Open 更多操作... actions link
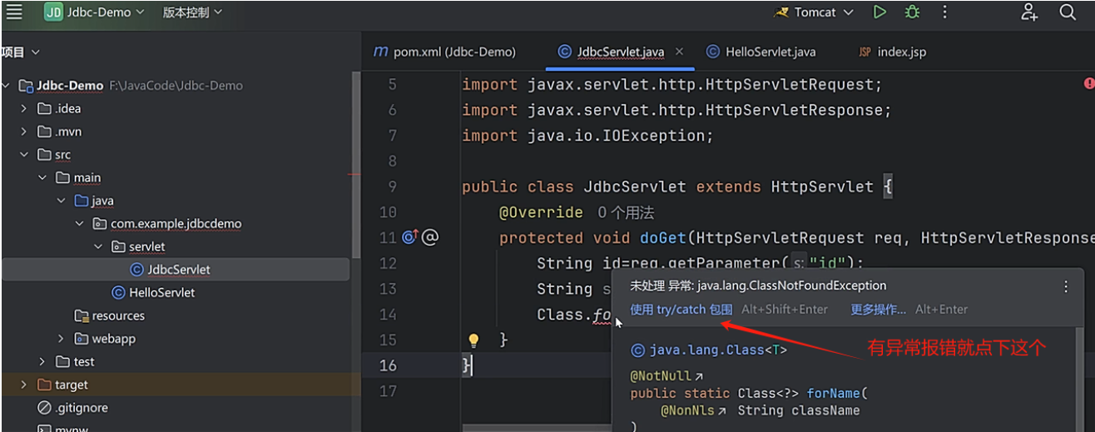This screenshot has height=432, width=1095. 878,310
